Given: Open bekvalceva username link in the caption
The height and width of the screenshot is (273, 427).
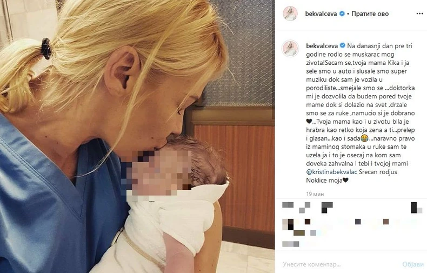Looking at the screenshot, I should (322, 46).
